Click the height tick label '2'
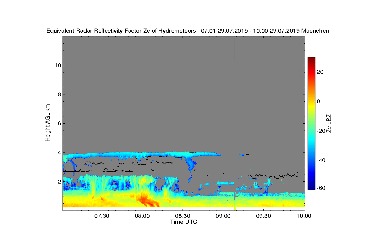 coord(59,182)
